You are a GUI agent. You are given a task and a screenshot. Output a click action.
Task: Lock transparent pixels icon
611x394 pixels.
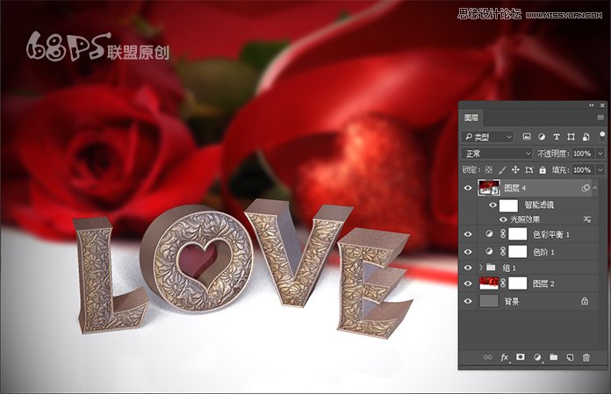489,169
